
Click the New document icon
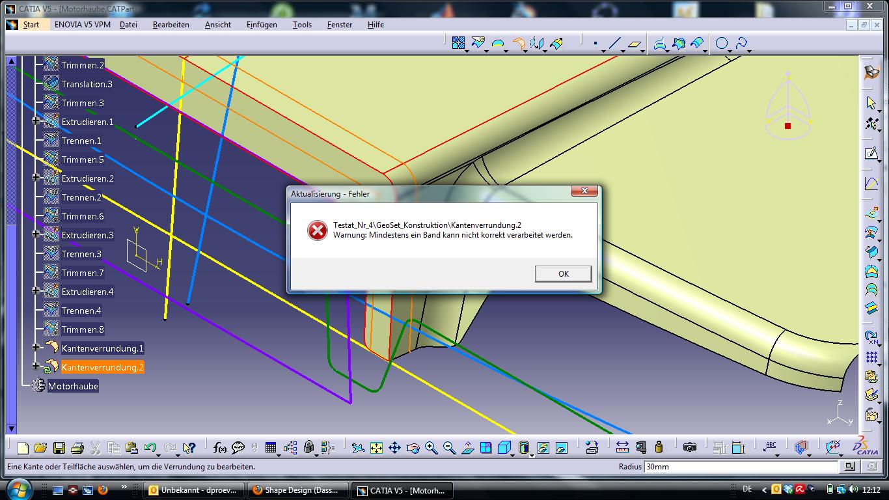(x=23, y=448)
